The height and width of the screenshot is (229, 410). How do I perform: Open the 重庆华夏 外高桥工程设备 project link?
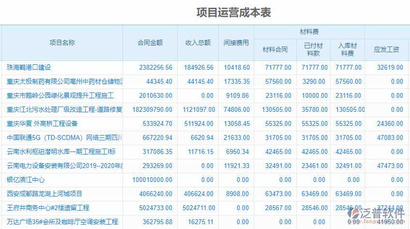point(42,123)
